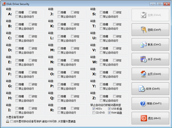The image size is (172, 128).
Task: Enable 隐藏 for drive M:
Action: click(x=59, y=48)
